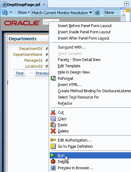The image size is (131, 172).
Task: Click the Delete red X icon
Action: point(53,131)
